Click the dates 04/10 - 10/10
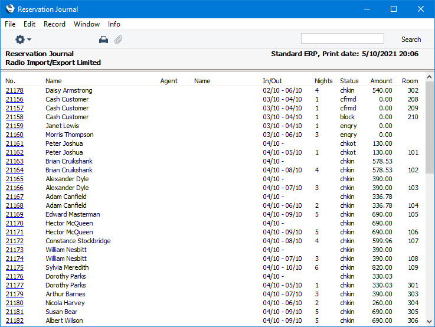The width and height of the screenshot is (435, 327). tap(282, 267)
